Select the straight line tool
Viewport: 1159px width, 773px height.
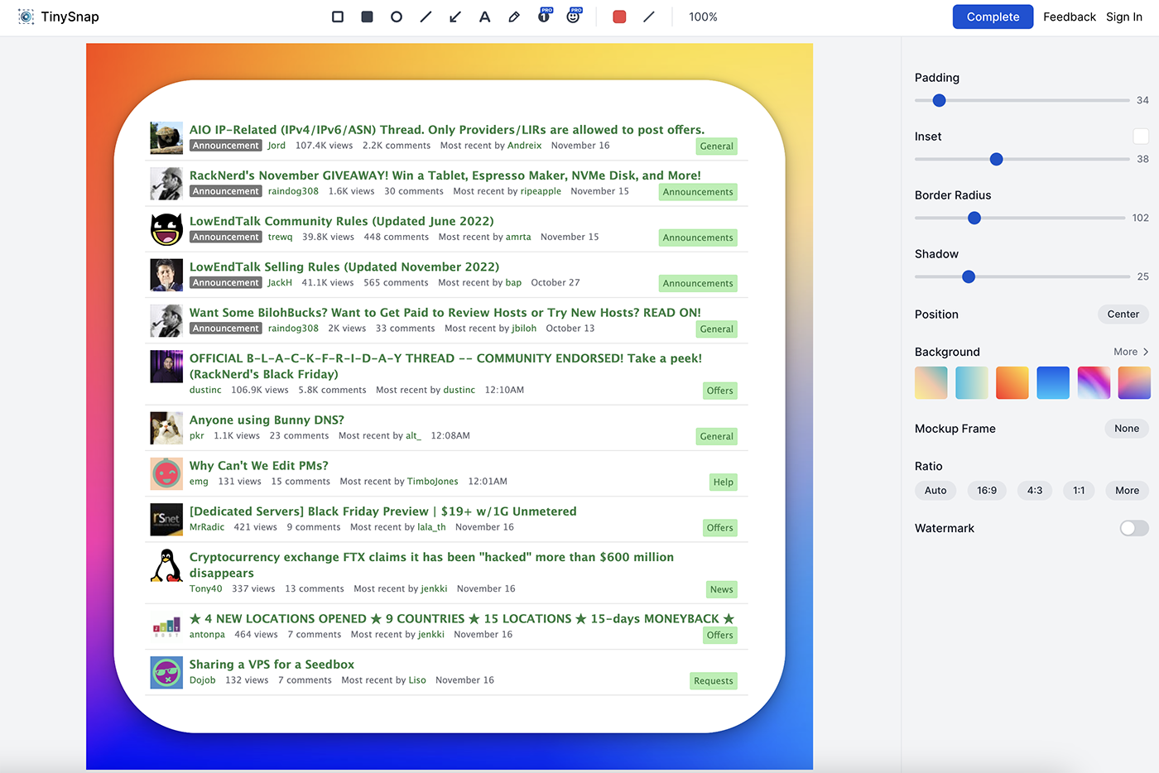(426, 17)
